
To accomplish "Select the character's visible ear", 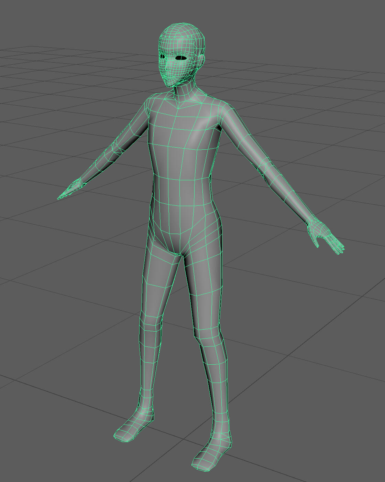I will point(202,61).
